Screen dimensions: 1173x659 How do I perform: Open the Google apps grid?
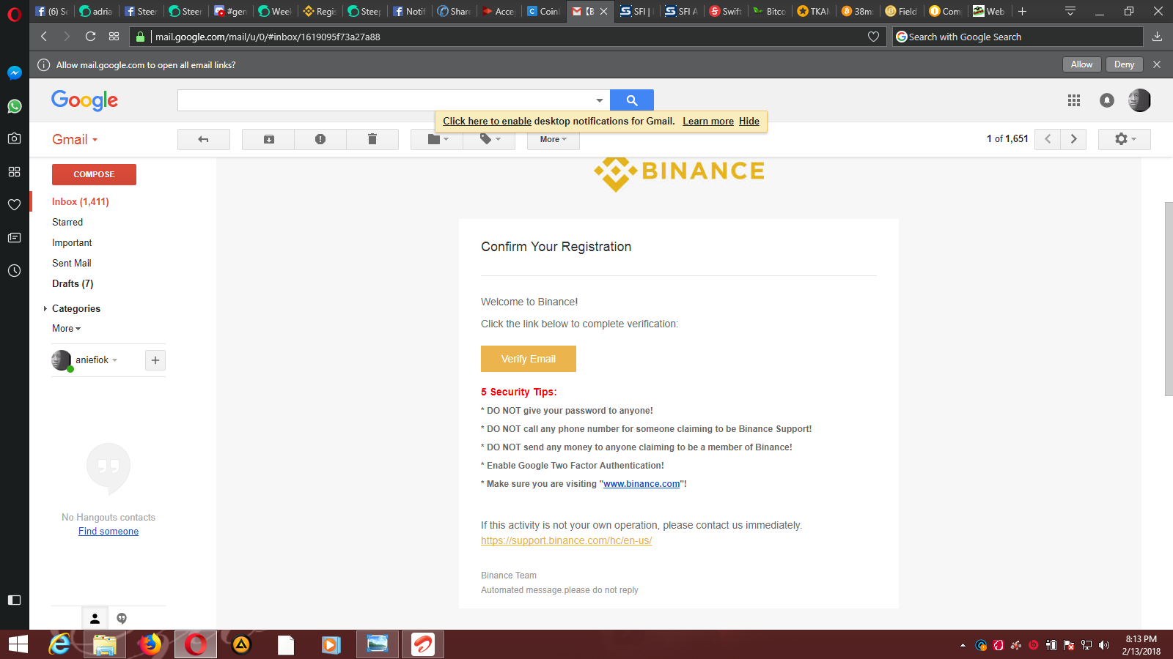point(1074,100)
